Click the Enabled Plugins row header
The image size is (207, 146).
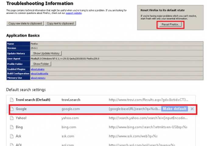(18, 69)
